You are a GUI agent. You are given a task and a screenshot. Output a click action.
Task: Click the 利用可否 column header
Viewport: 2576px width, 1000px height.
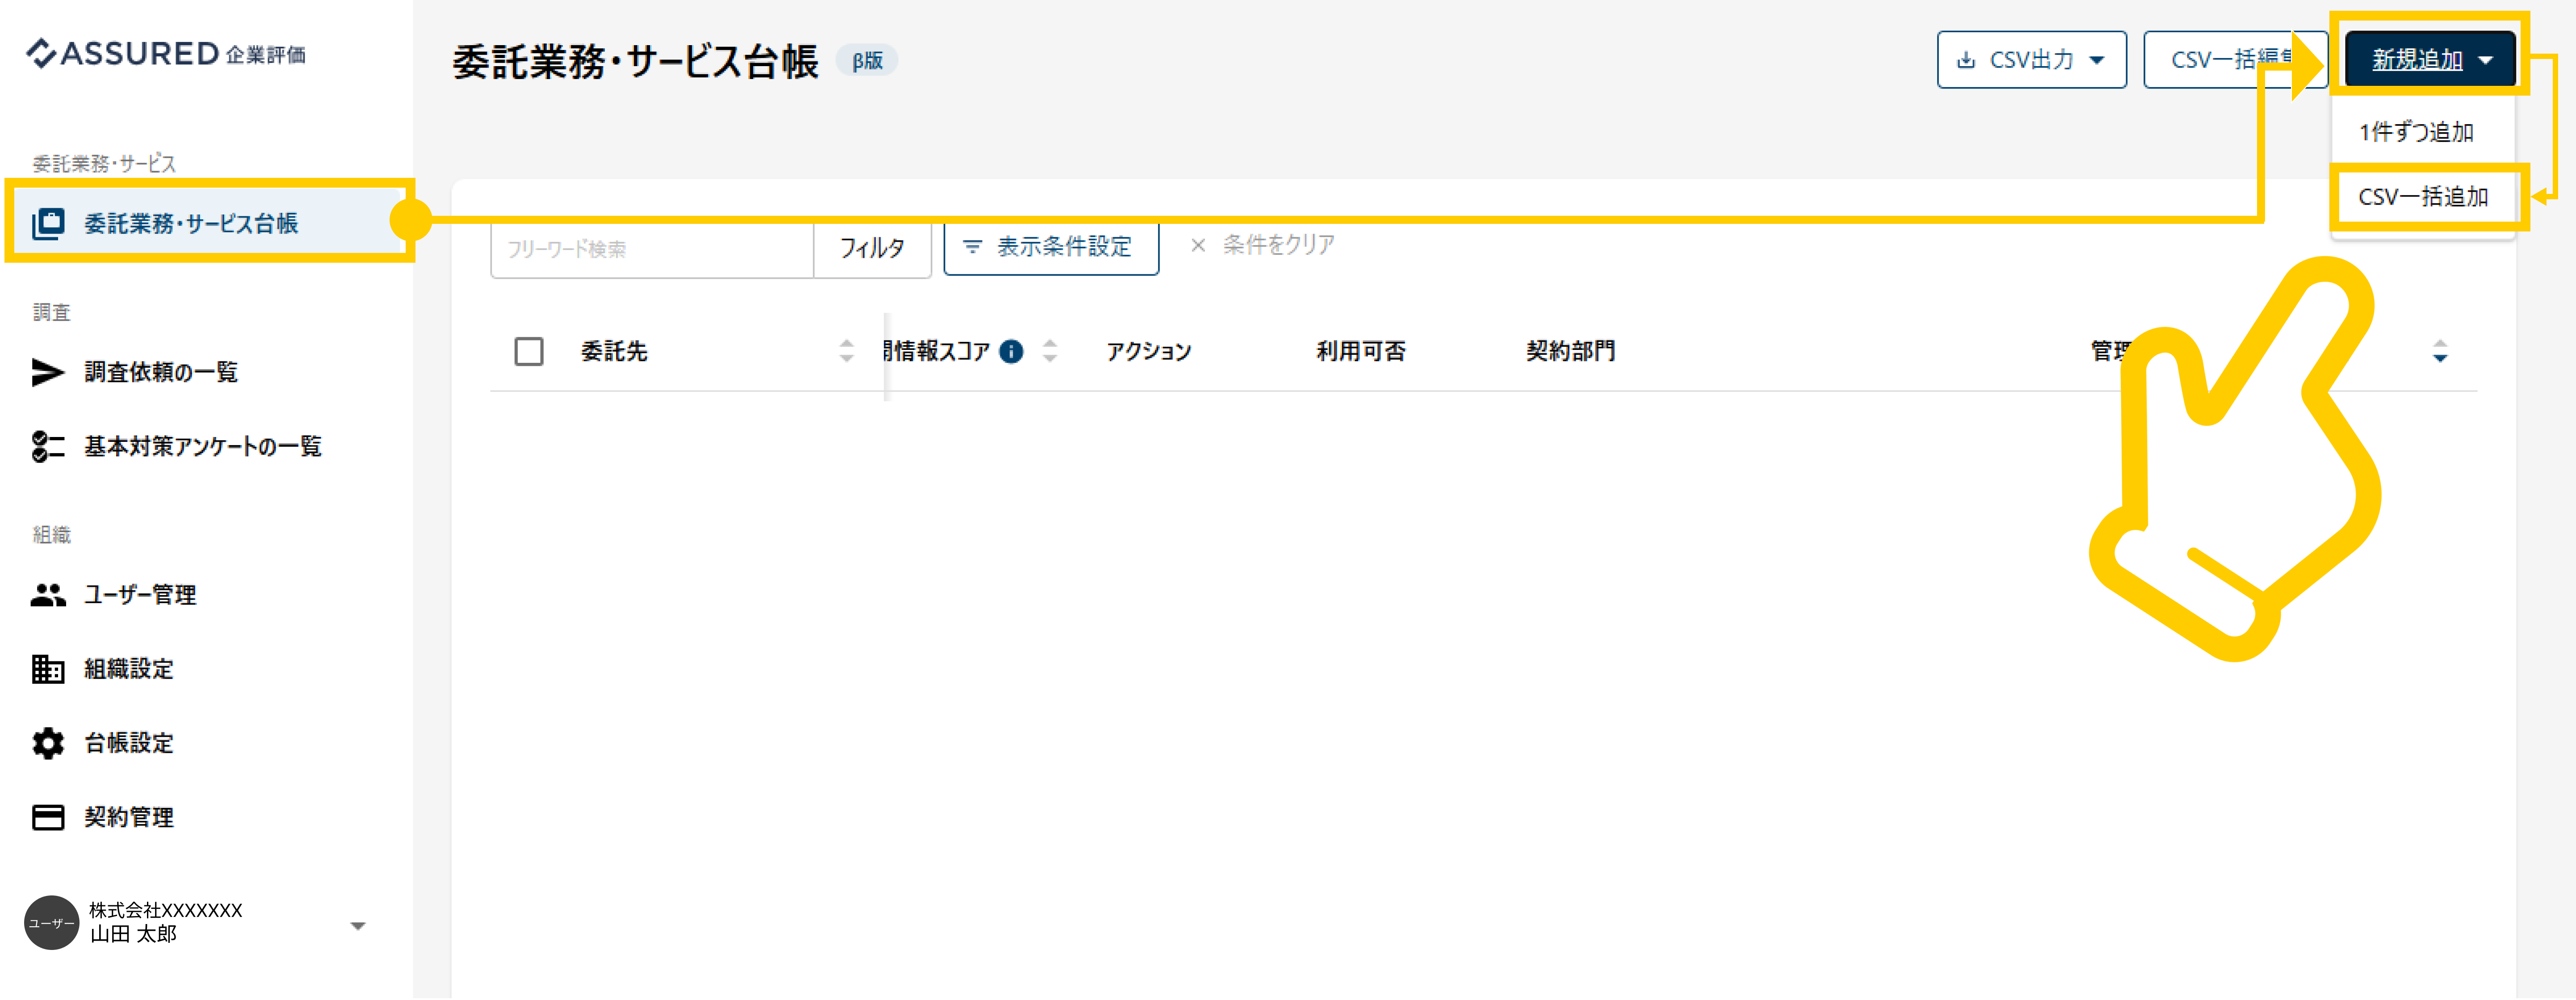(1361, 351)
